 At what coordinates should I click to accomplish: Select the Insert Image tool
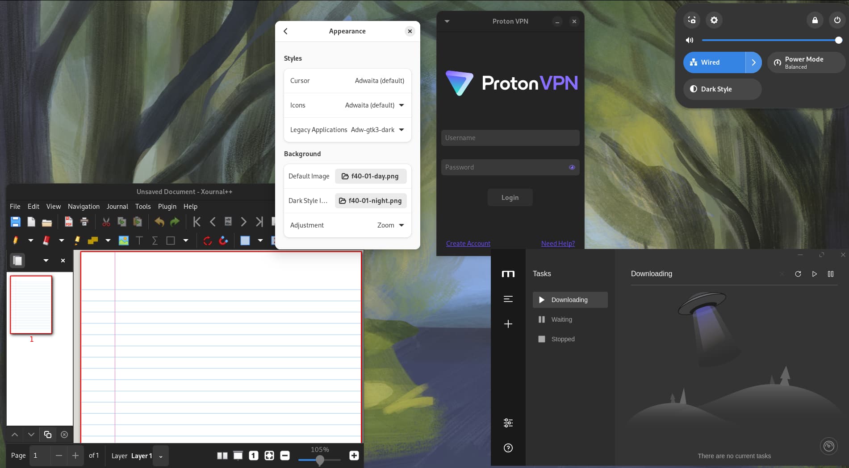124,240
